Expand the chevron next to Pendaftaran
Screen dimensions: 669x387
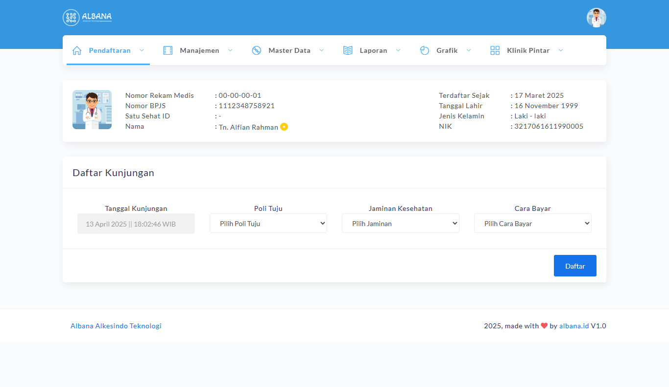142,50
